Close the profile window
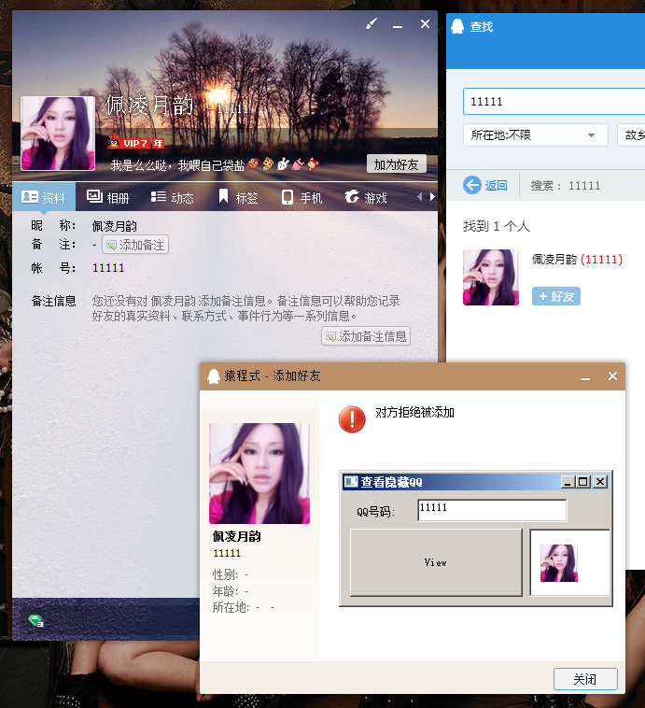Image resolution: width=645 pixels, height=708 pixels. [426, 24]
